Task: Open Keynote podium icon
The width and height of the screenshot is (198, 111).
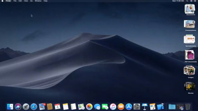Action: click(x=145, y=107)
